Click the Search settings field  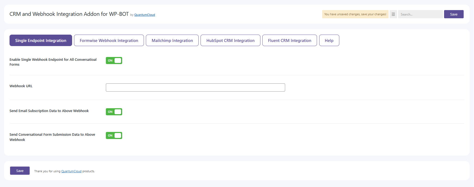coord(420,14)
